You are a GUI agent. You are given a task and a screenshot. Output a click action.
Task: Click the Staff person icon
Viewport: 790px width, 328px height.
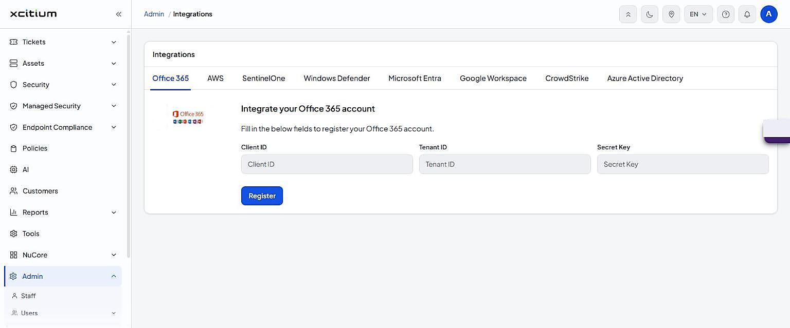click(x=15, y=296)
